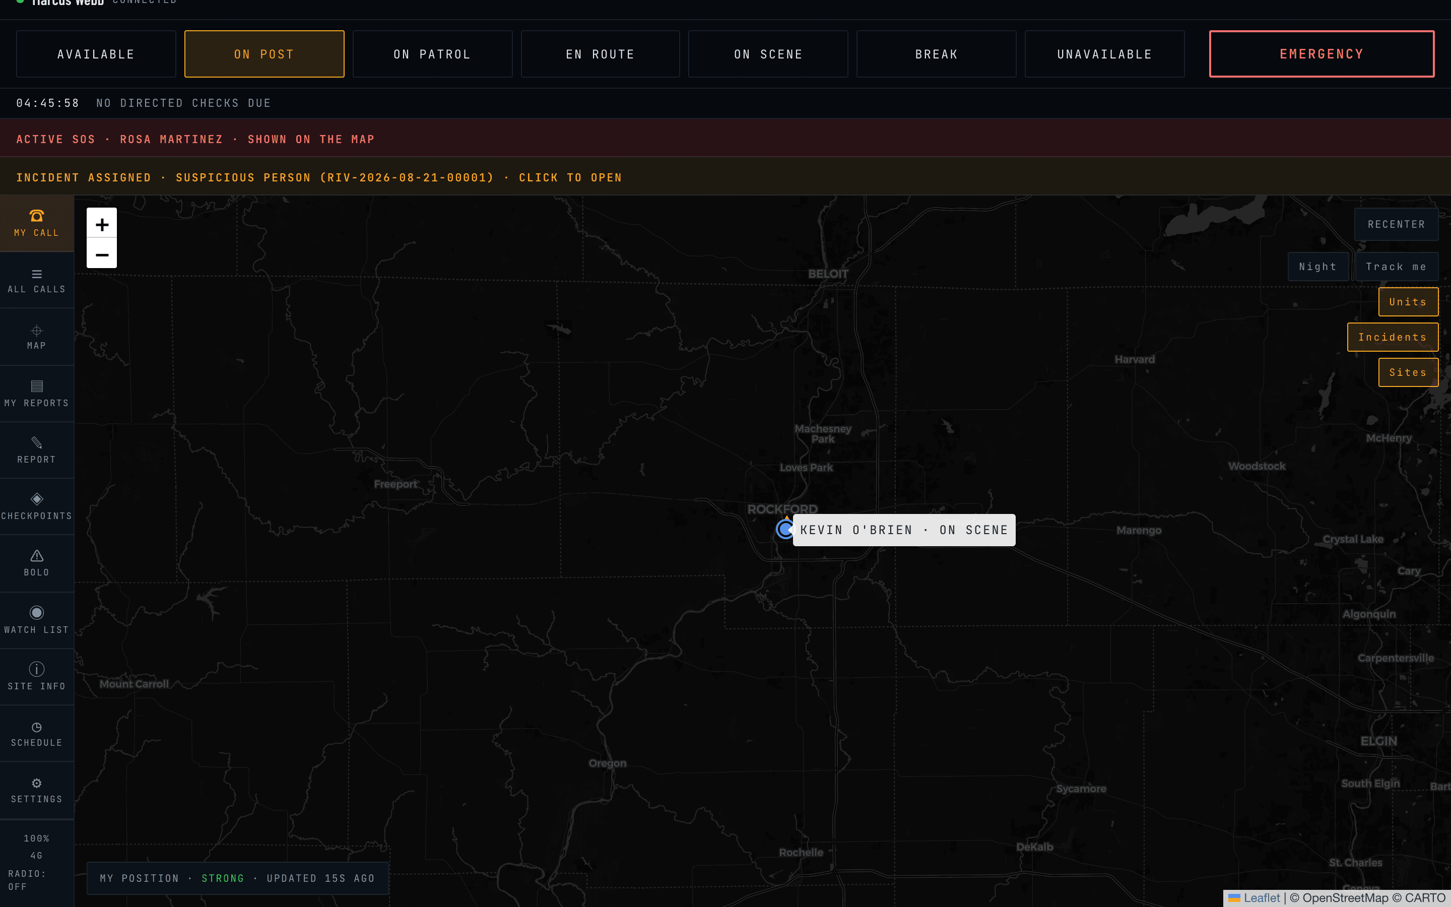Open the Leaflet attribution link

pyautogui.click(x=1262, y=897)
